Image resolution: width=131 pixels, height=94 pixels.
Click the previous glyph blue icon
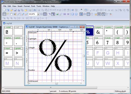point(73,14)
